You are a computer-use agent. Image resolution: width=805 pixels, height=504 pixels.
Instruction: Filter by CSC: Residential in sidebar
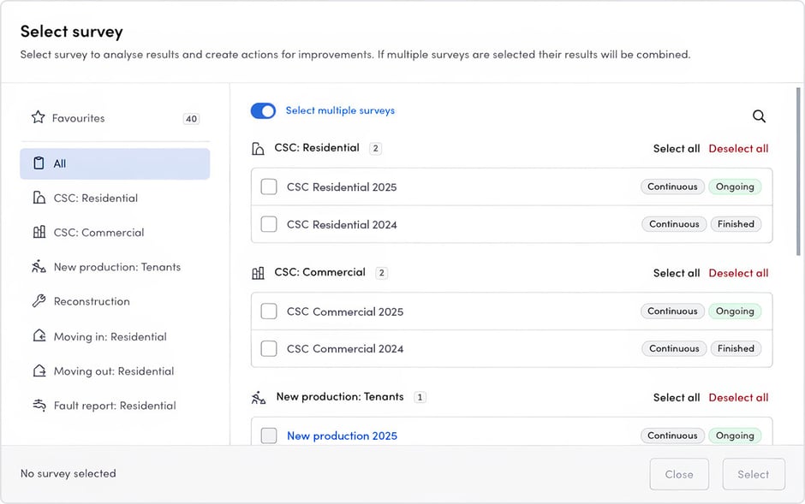point(115,198)
